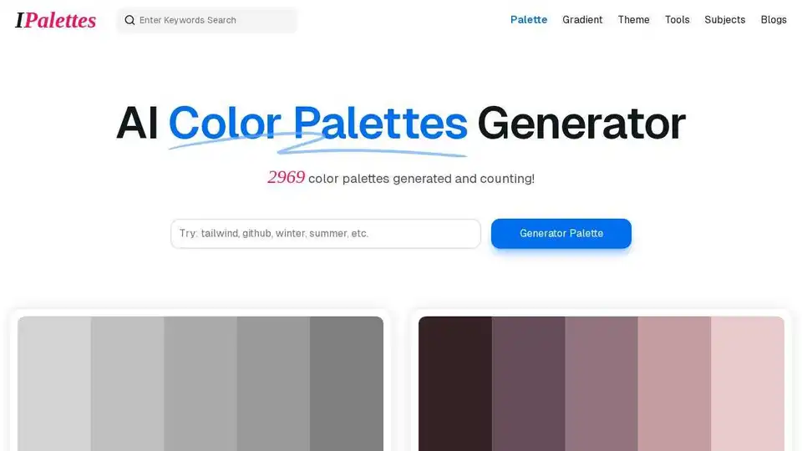Pick the middle gray swatch
802x451 pixels.
tap(200, 383)
